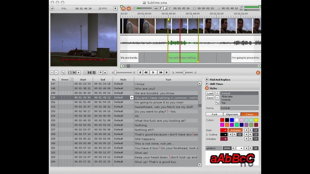Click the Start column header
Image resolution: width=310 pixels, height=174 pixels.
coord(83,80)
